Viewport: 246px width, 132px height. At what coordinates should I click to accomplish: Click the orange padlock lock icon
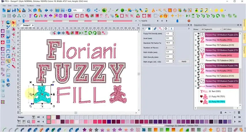(165, 16)
